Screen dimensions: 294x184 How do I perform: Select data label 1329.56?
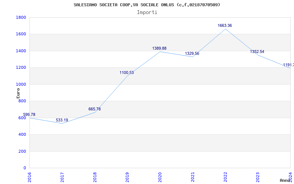tap(192, 53)
